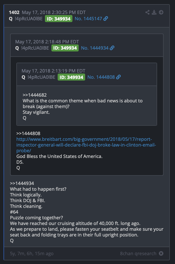
Task: Click chain icon beside No. 1444808
Action: click(118, 77)
